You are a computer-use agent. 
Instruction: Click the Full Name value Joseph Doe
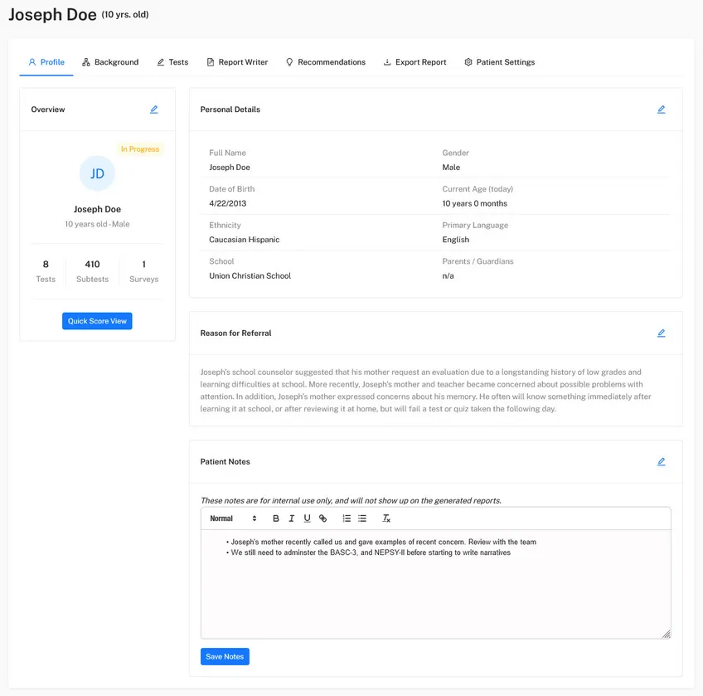coord(230,168)
